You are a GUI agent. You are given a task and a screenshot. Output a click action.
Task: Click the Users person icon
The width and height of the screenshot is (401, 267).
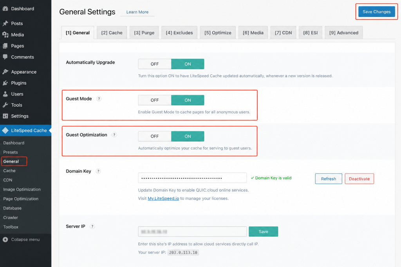[x=5, y=94]
